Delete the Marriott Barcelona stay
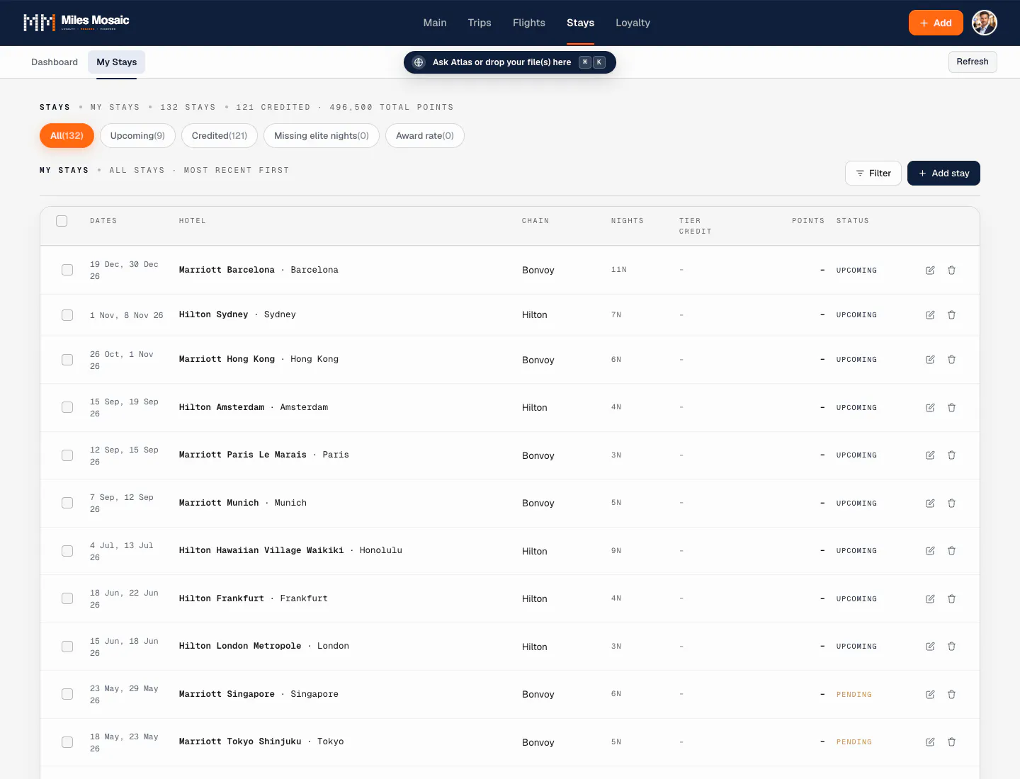This screenshot has height=779, width=1020. [951, 270]
